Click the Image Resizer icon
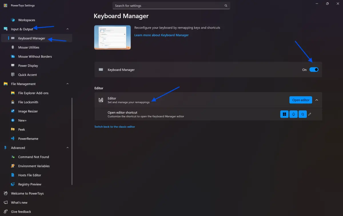 13,111
